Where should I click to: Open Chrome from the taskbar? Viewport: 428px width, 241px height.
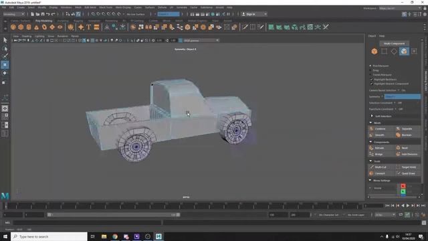click(x=115, y=236)
